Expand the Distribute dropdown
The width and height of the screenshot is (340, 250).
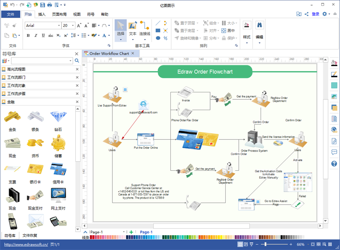coord(218,38)
